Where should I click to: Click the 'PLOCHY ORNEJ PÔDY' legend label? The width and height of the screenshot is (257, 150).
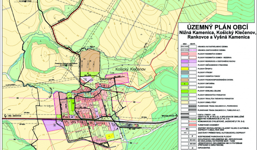coord(207,102)
